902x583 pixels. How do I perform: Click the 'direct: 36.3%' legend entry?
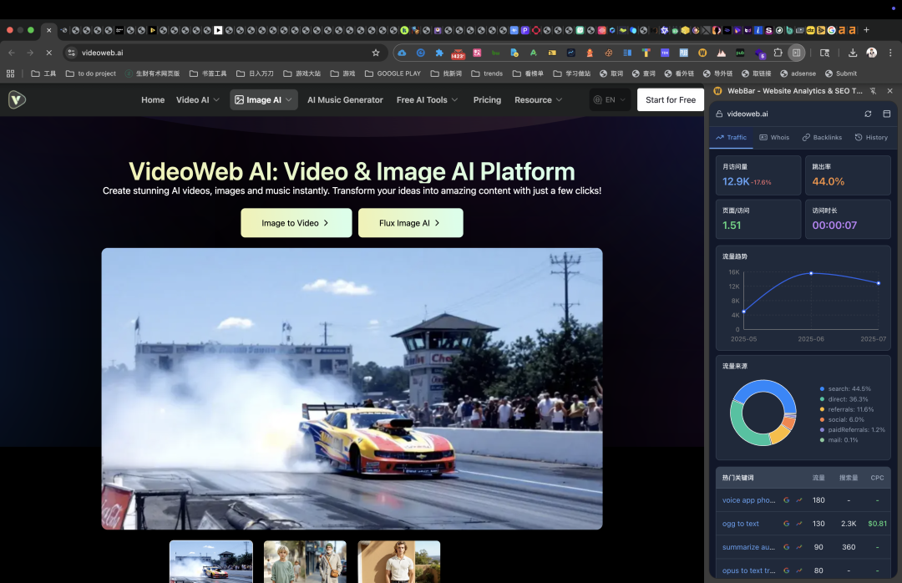tap(844, 399)
